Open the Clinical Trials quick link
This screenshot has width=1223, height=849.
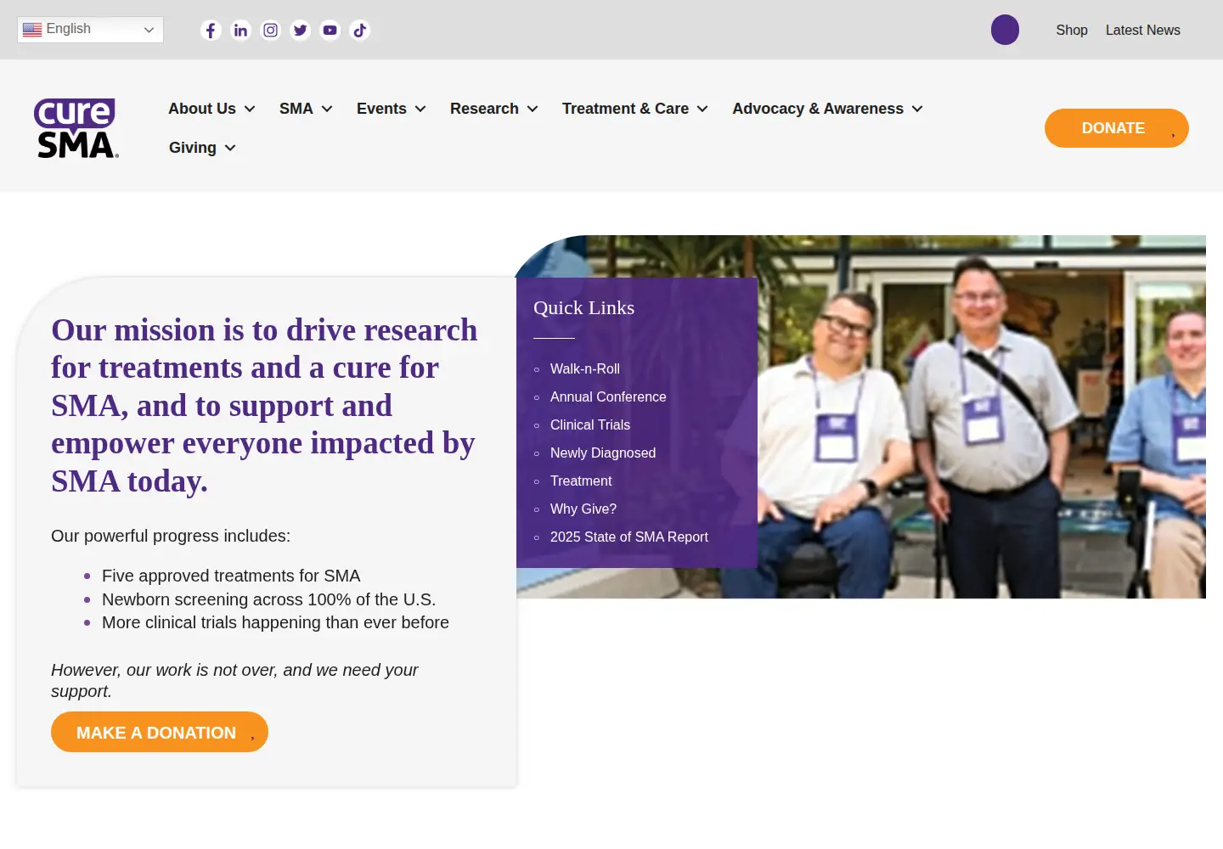(x=590, y=424)
